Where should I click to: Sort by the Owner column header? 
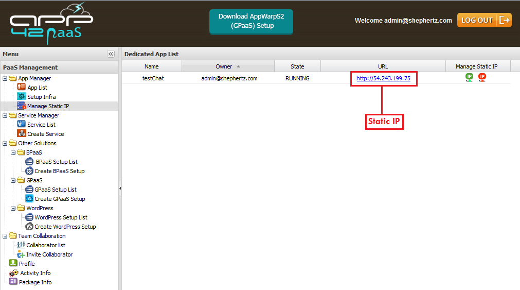(228, 66)
